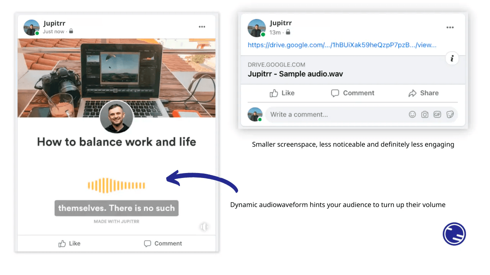Add a sticker to the comment
The width and height of the screenshot is (490, 275).
tap(450, 115)
